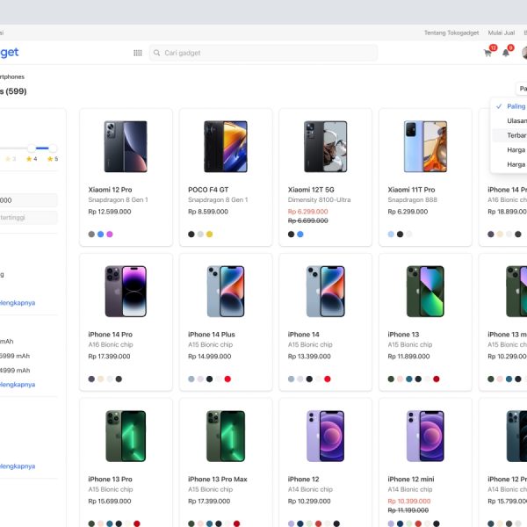Choose the Ulasan sort option
The width and height of the screenshot is (527, 527).
click(509, 120)
